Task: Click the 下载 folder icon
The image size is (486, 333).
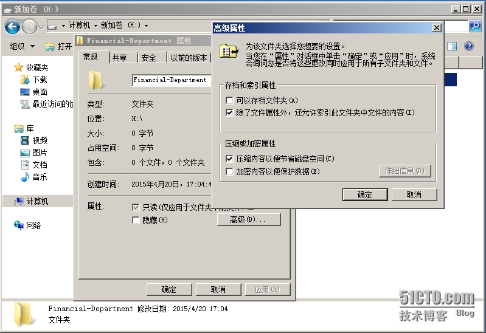Action: point(25,80)
